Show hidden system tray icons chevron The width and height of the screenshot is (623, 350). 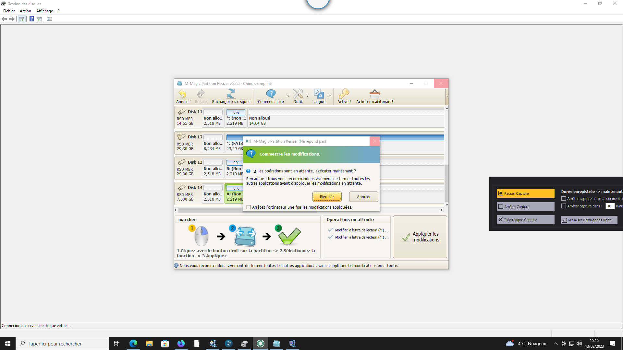556,344
